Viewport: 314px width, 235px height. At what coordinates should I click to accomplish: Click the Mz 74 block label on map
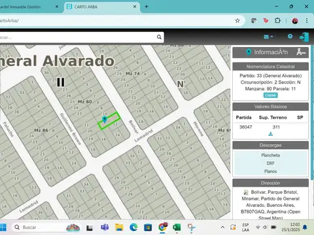[x=133, y=74]
